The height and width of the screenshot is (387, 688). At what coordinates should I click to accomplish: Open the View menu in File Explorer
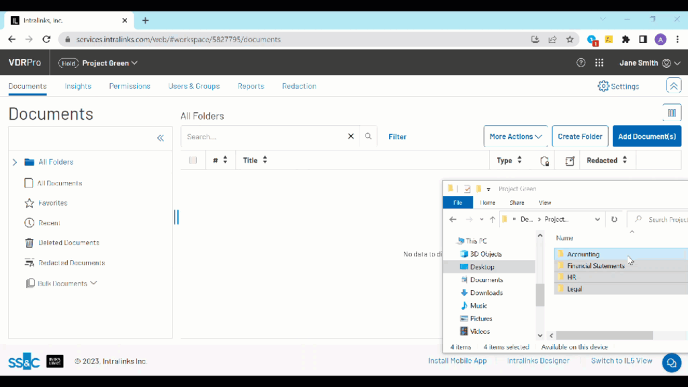[x=545, y=202]
